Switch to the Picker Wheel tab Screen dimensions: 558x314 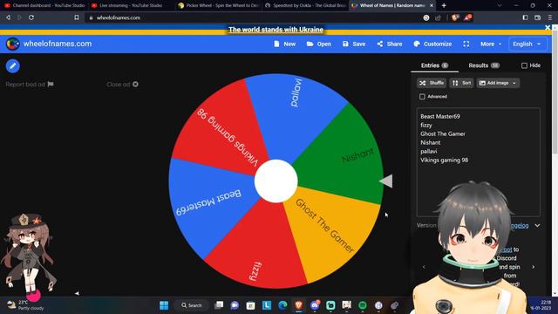[x=218, y=5]
